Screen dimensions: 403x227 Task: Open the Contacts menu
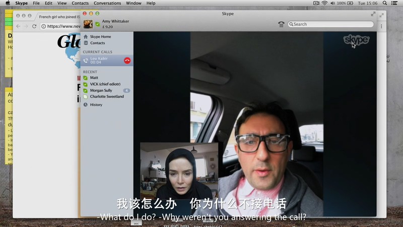(x=80, y=3)
